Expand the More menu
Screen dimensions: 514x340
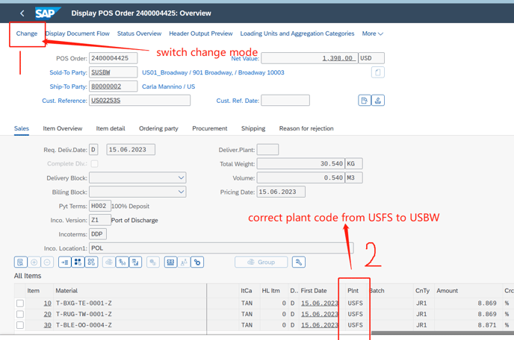[372, 34]
